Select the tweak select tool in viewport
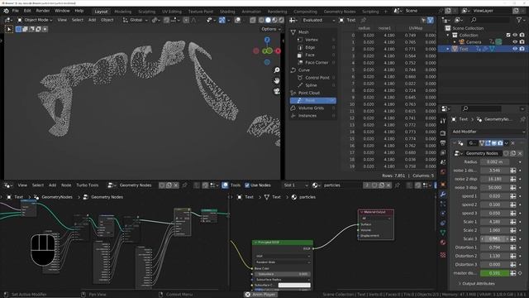This screenshot has width=529, height=298. tap(9, 29)
